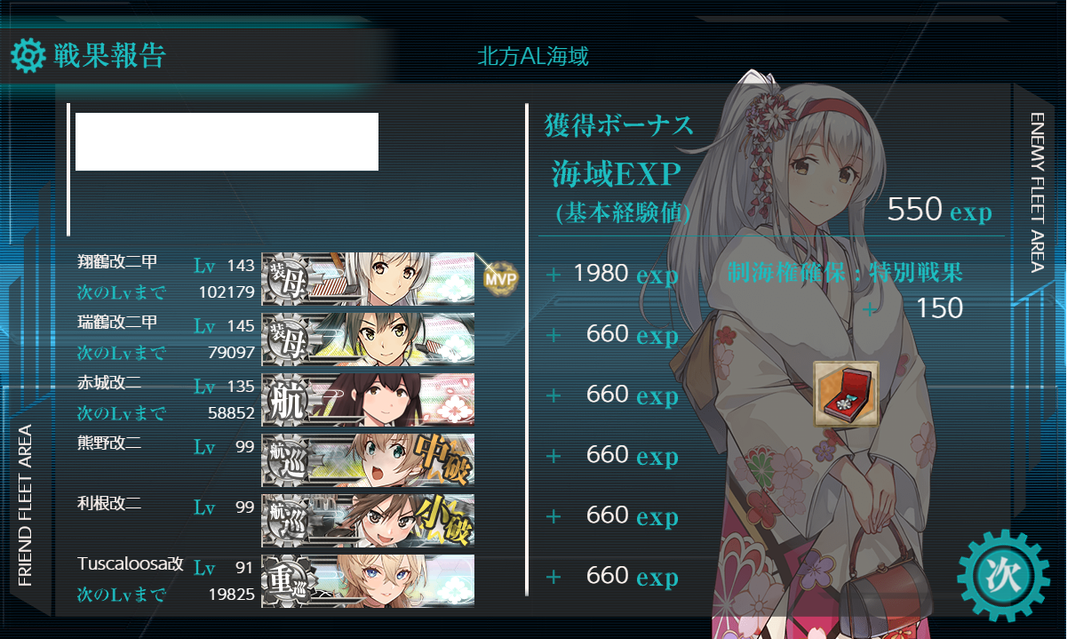Screen dimensions: 1067x639
Task: Click the 中破 damage icon on 熊野改二
Action: tap(442, 459)
